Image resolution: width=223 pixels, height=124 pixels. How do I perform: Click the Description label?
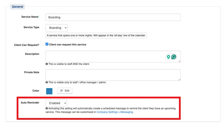coord(32,54)
